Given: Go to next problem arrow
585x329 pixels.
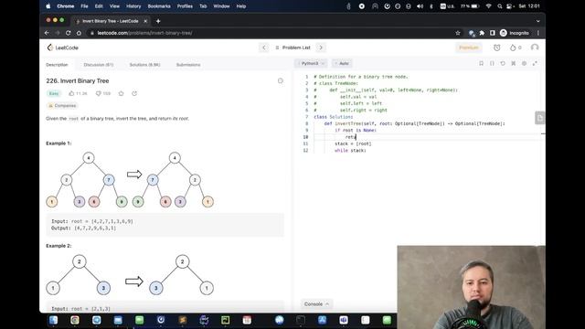Looking at the screenshot, I should pos(321,48).
